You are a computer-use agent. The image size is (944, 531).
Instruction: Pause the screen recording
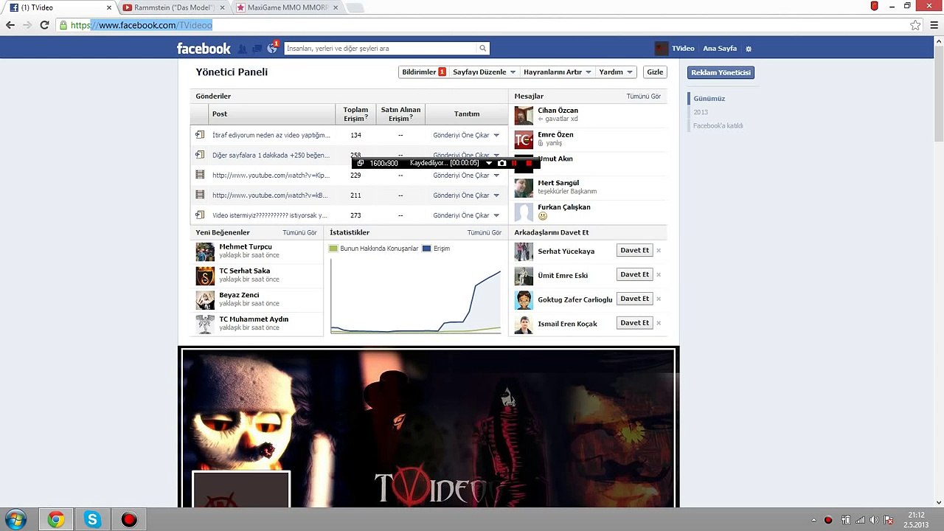[x=515, y=163]
